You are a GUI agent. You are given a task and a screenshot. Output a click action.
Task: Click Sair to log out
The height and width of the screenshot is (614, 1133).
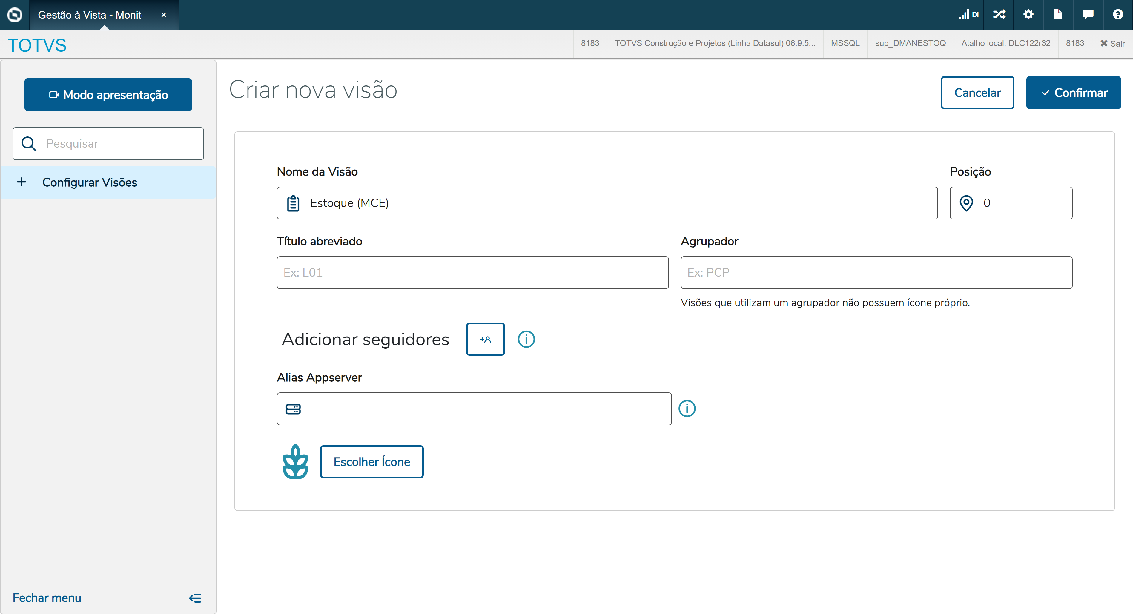(1112, 43)
